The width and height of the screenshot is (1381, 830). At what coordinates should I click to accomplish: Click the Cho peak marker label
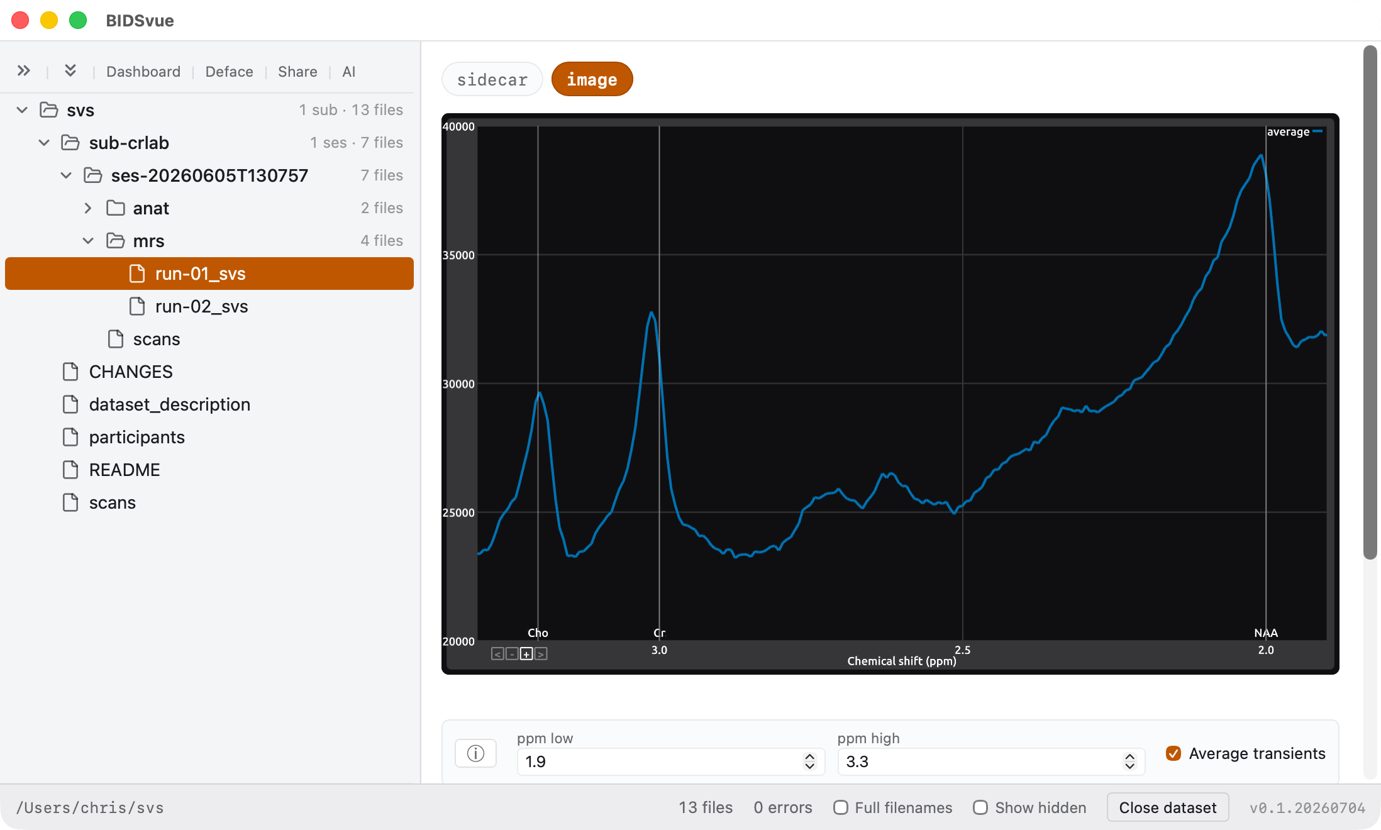point(538,633)
